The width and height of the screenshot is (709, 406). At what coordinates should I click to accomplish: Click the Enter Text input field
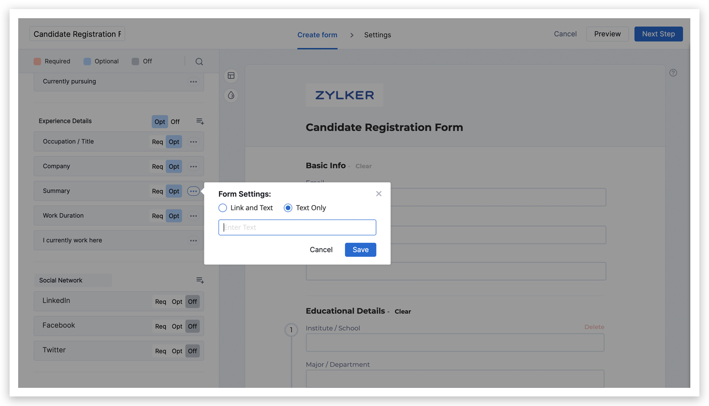[x=297, y=228]
